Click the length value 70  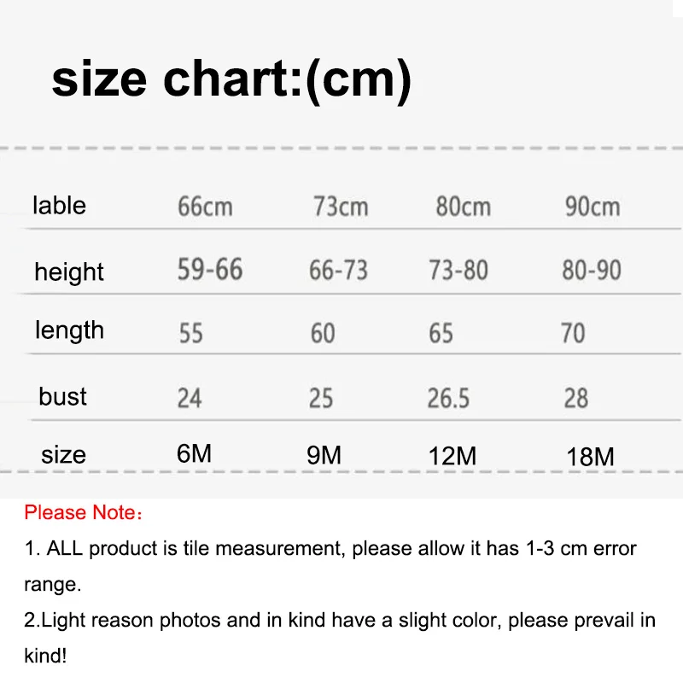(573, 333)
